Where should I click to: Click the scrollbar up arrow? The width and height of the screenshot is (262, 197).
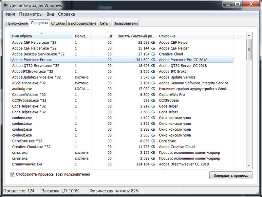pyautogui.click(x=249, y=35)
